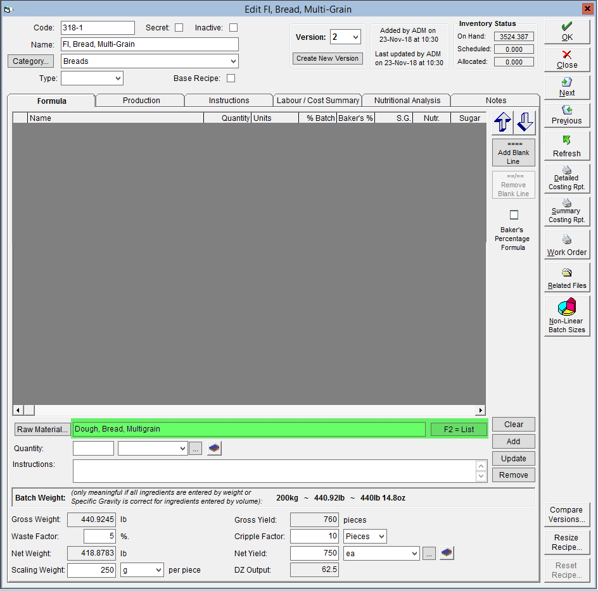Switch to the Instructions tab
The image size is (598, 591).
(x=229, y=100)
